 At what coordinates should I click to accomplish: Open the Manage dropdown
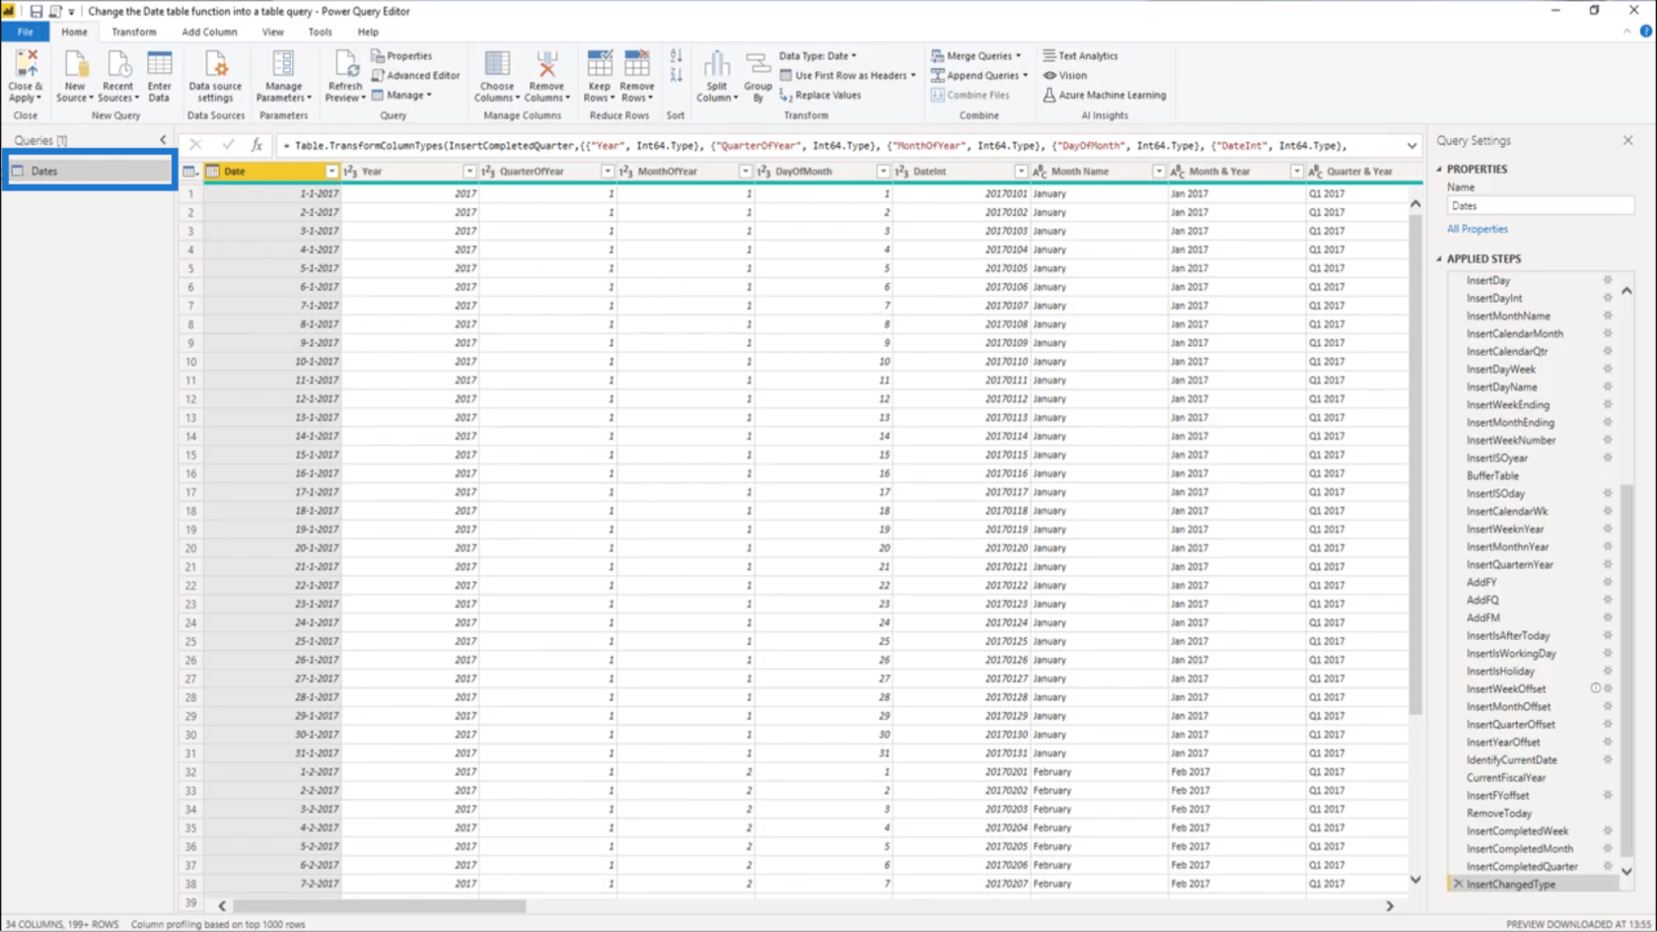[401, 95]
